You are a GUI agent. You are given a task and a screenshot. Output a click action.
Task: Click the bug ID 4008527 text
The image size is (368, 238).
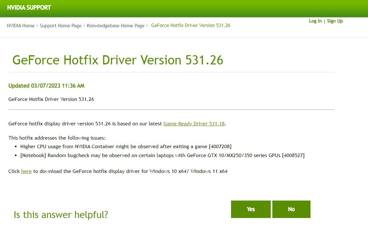(x=293, y=155)
